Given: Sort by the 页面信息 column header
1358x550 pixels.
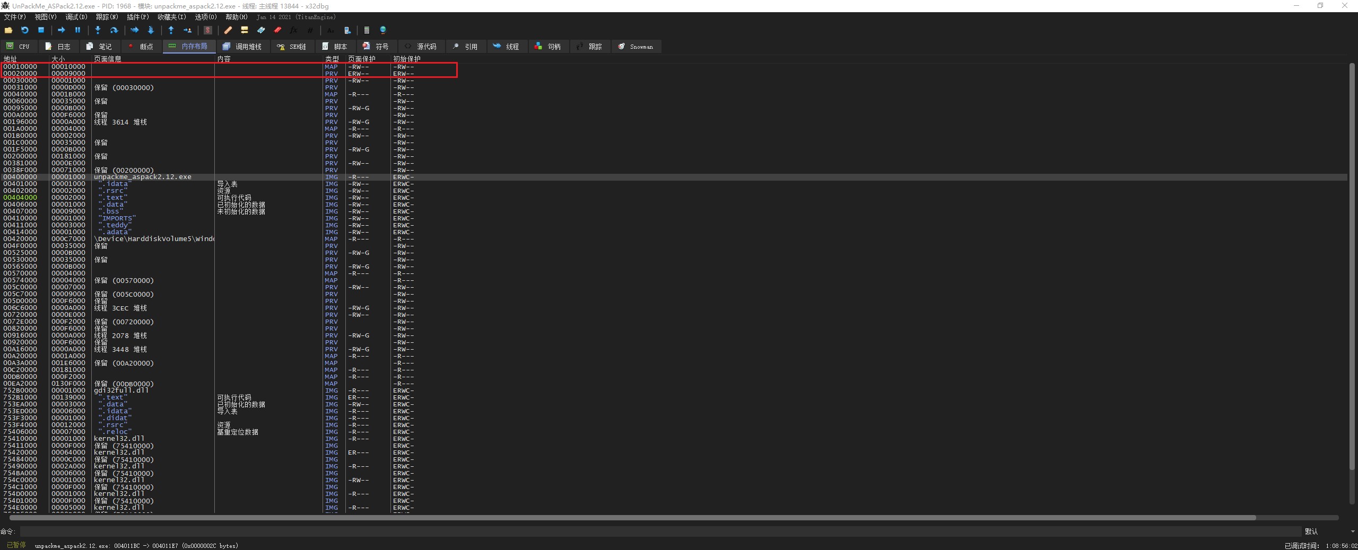Looking at the screenshot, I should [153, 59].
